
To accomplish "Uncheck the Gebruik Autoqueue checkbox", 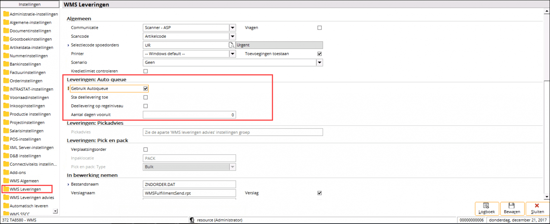I will click(146, 88).
